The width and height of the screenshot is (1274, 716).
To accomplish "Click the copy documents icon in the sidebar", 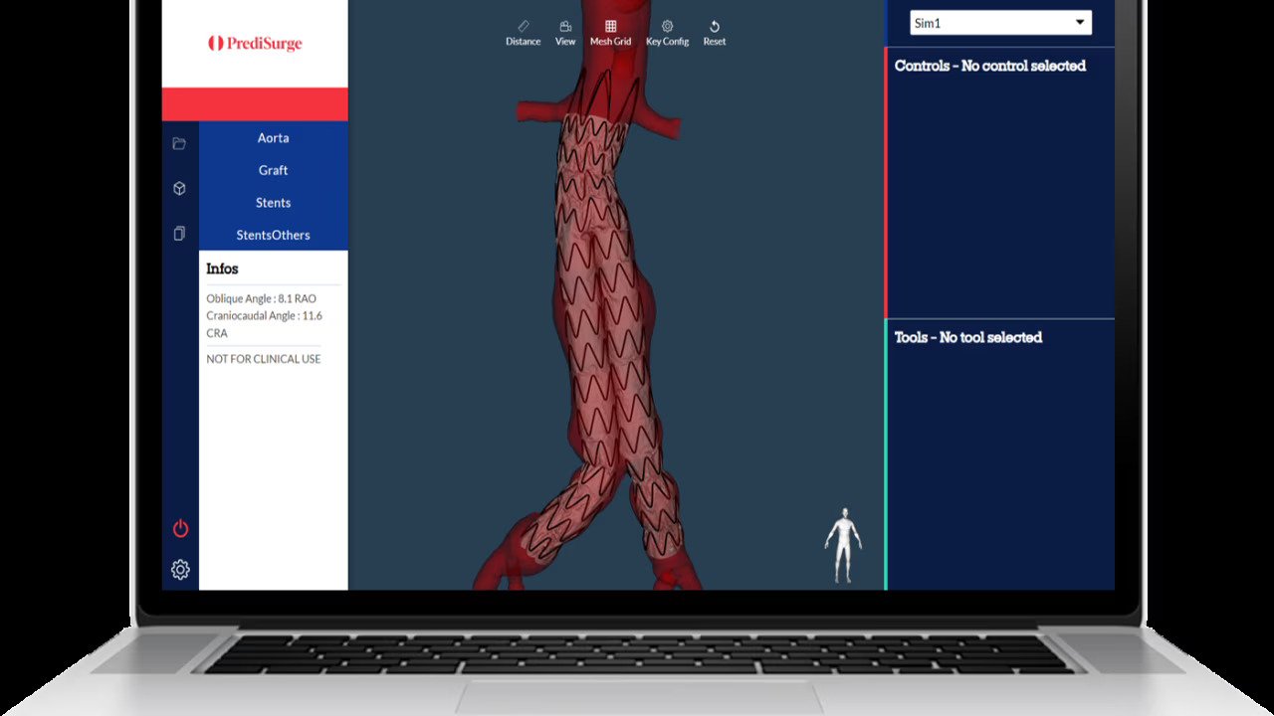I will point(179,234).
